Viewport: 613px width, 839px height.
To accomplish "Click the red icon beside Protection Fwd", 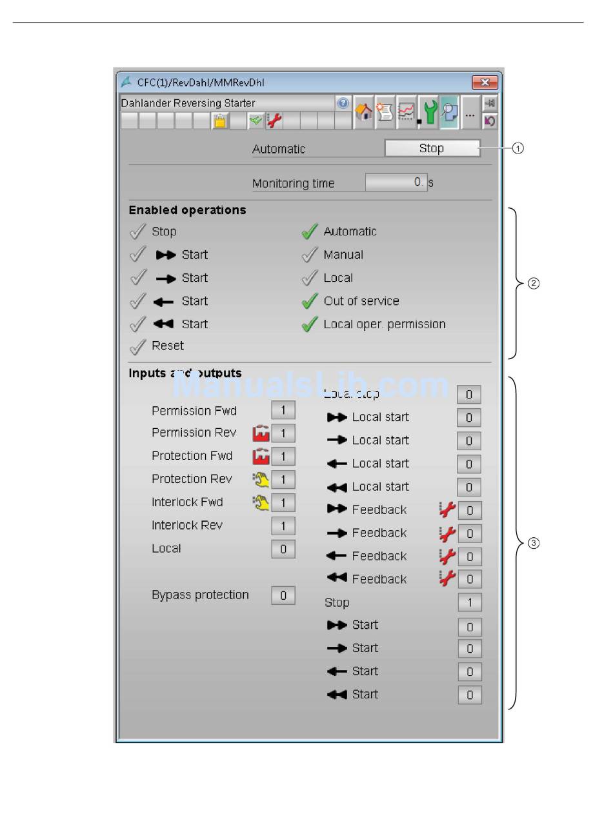I will (261, 457).
